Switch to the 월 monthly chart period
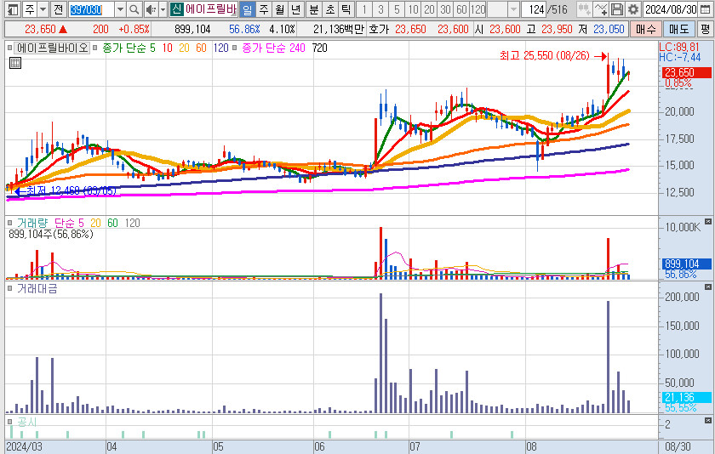The width and height of the screenshot is (715, 454). click(278, 9)
